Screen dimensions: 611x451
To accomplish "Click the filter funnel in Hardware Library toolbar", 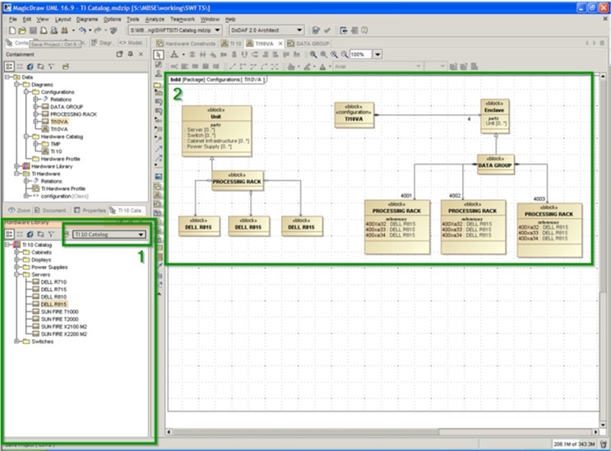I will pyautogui.click(x=51, y=234).
